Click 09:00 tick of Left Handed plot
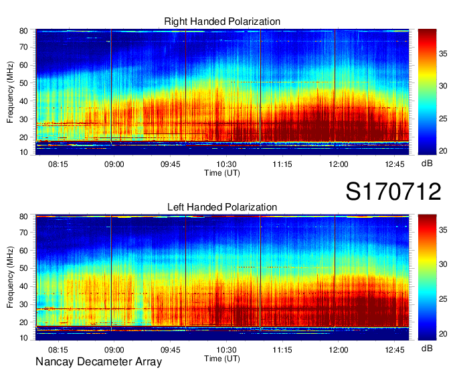The image size is (455, 370). (x=114, y=350)
